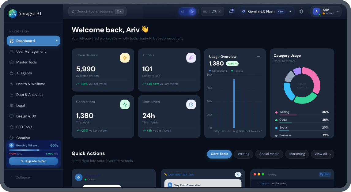The image size is (351, 192).
Task: Select the Writing quick actions tab
Action: 243,154
